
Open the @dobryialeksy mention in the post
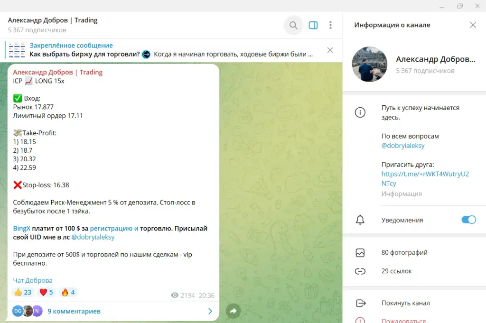click(93, 237)
